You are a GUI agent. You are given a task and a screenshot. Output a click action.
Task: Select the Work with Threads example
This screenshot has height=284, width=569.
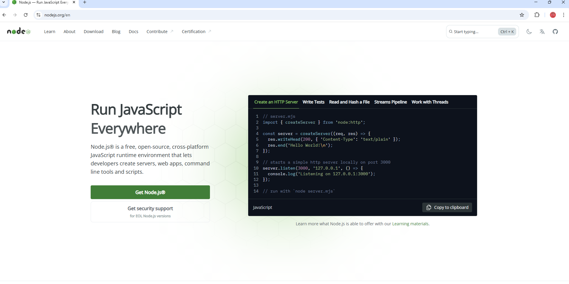430,102
